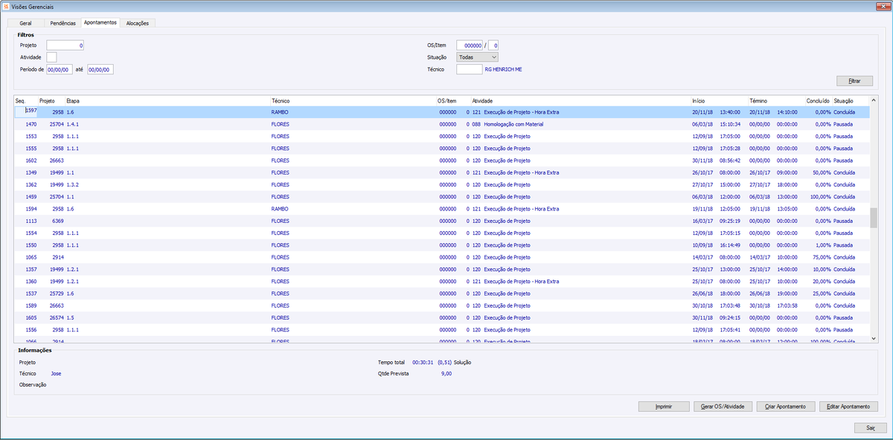Image resolution: width=893 pixels, height=440 pixels.
Task: Click the Visões Gerenciais window app icon
Action: tap(7, 6)
